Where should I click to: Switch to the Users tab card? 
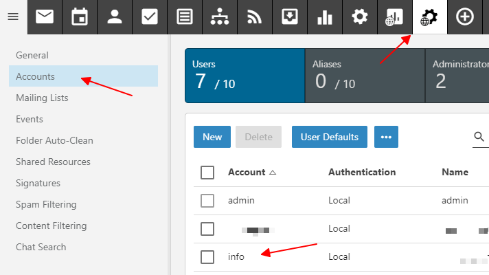244,76
